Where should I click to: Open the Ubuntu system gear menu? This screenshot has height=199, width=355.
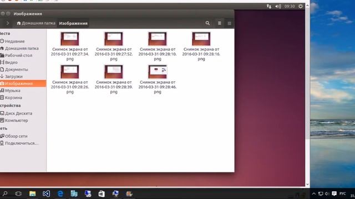pyautogui.click(x=301, y=6)
